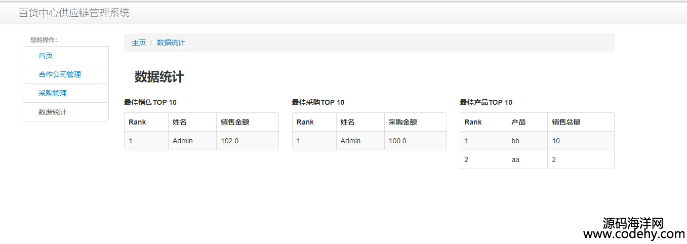Click the 百货中心供应链管理系统 header title
The width and height of the screenshot is (687, 244).
[x=74, y=13]
